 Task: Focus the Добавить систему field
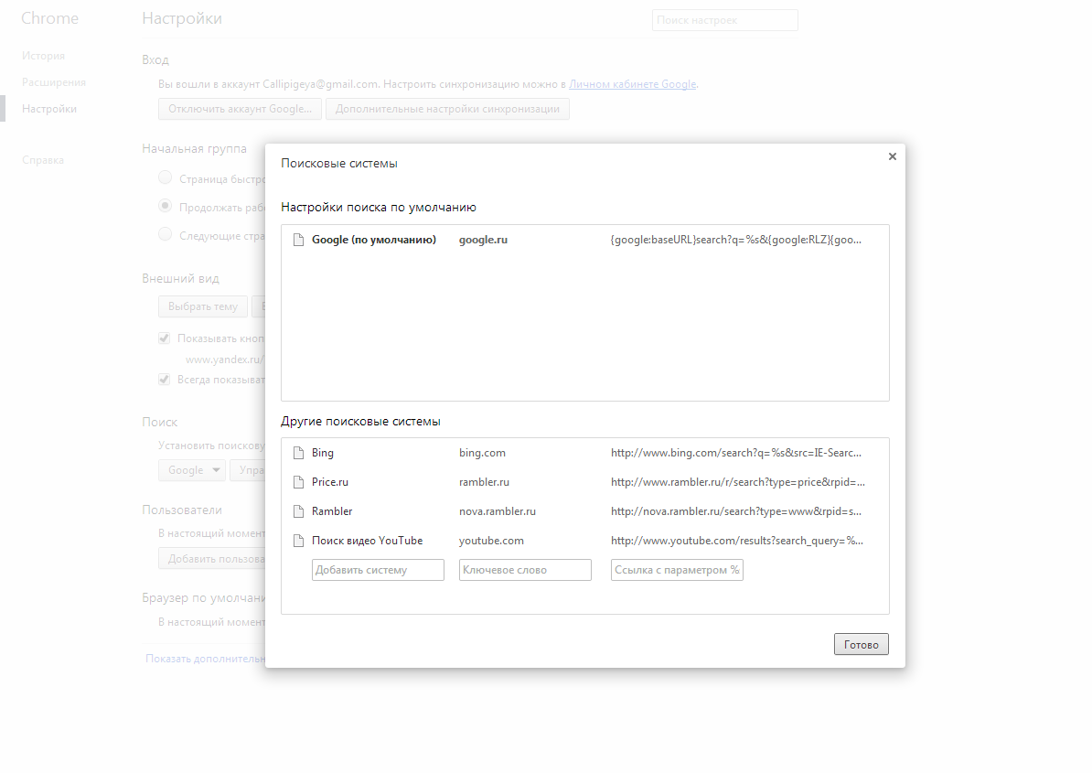tap(378, 570)
